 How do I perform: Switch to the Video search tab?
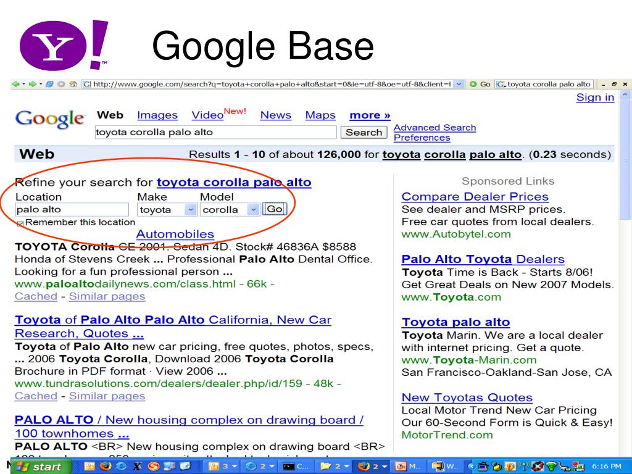point(207,115)
